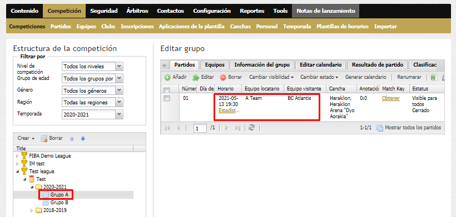Expand the FIBA Demo League node
Viewport: 456px width, 217px height.
(17, 156)
